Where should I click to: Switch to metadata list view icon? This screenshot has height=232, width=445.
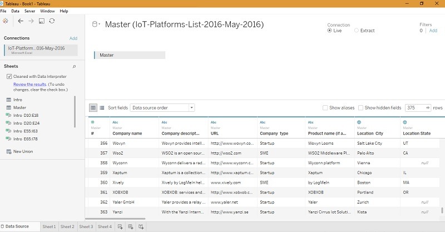pyautogui.click(x=102, y=107)
